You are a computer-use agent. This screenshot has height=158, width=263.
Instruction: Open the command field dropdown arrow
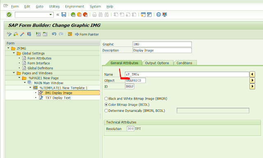click(x=51, y=15)
